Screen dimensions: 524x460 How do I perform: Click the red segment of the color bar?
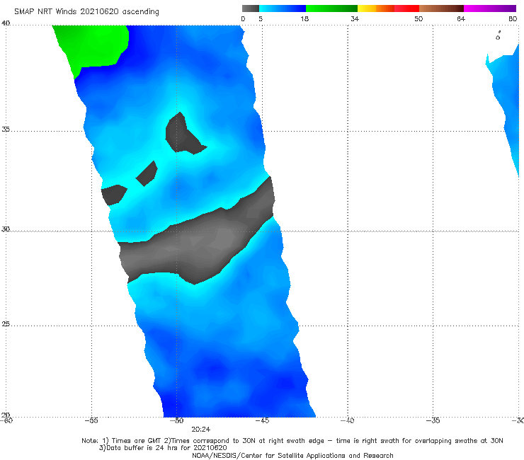coord(406,8)
